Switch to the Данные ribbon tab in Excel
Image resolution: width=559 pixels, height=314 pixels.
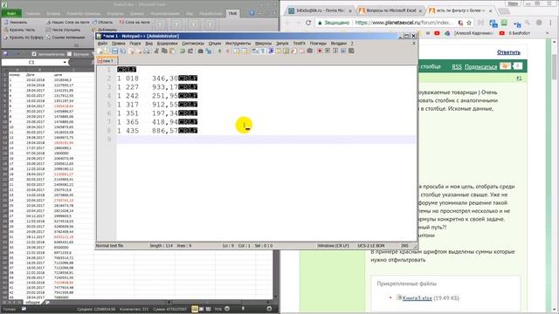click(137, 14)
